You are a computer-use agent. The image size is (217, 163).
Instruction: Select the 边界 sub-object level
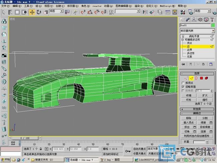coord(189,50)
